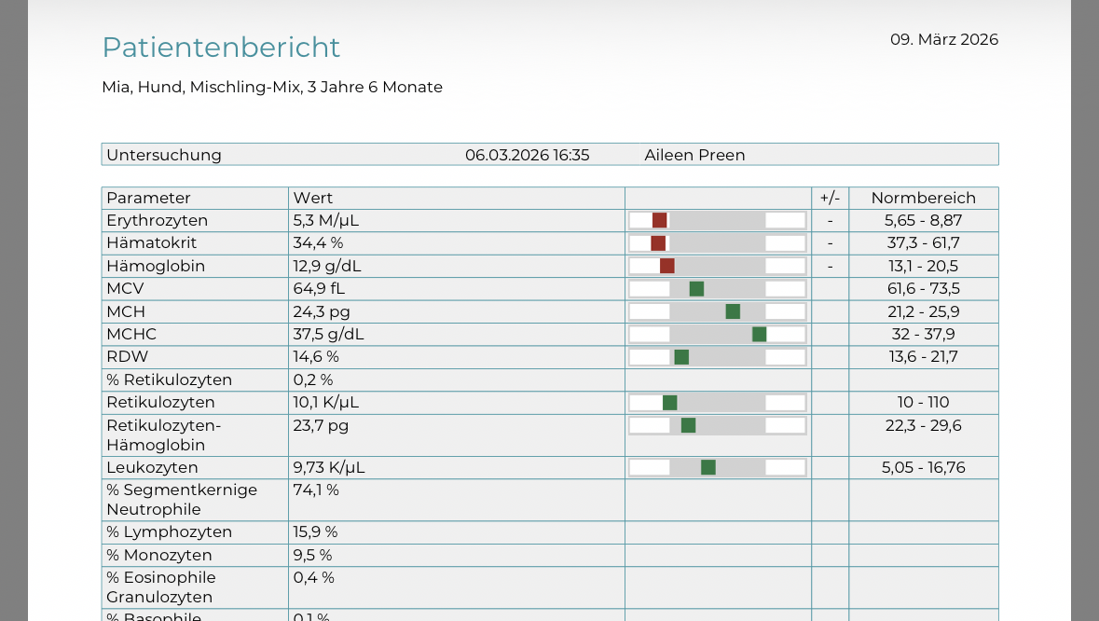
Task: Select the green MCH range marker
Action: [733, 311]
